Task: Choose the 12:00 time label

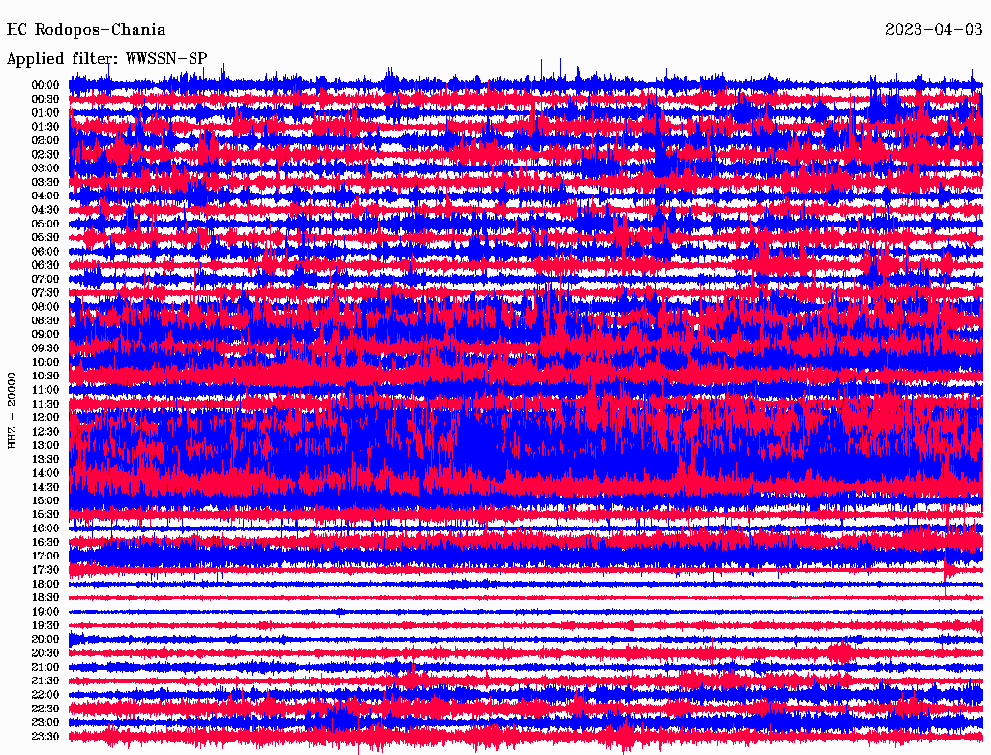Action: pos(45,417)
